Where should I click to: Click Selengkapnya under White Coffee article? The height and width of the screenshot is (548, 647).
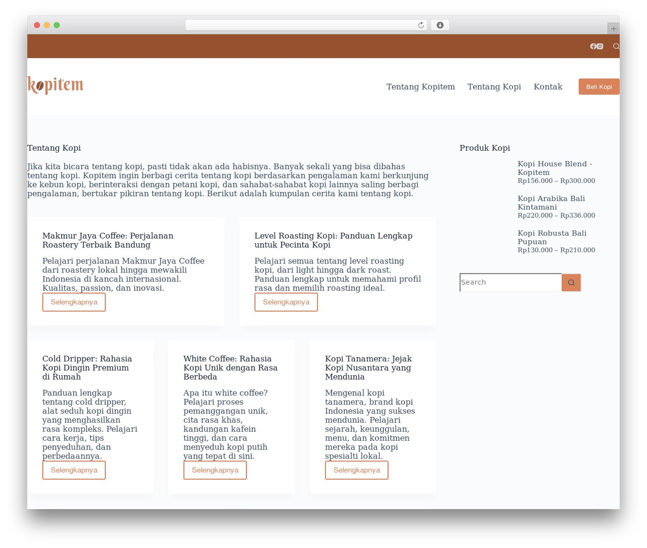[x=215, y=470]
